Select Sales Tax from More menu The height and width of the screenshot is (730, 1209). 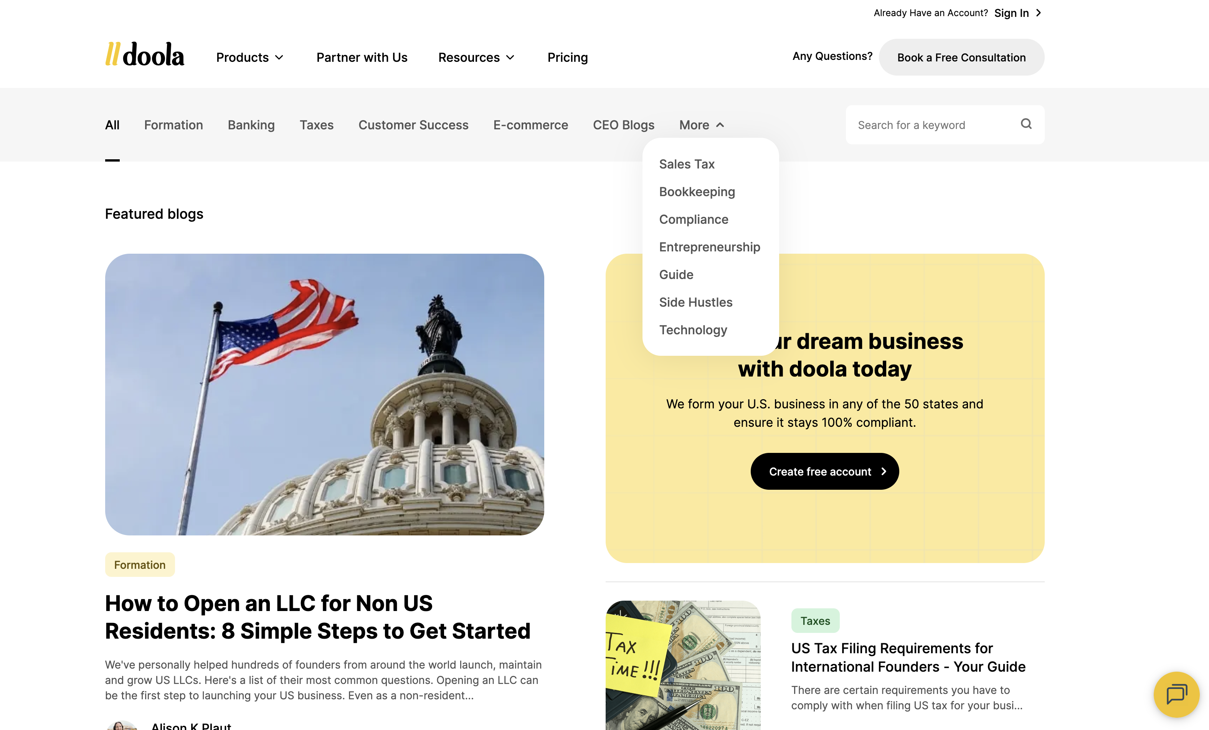coord(686,164)
